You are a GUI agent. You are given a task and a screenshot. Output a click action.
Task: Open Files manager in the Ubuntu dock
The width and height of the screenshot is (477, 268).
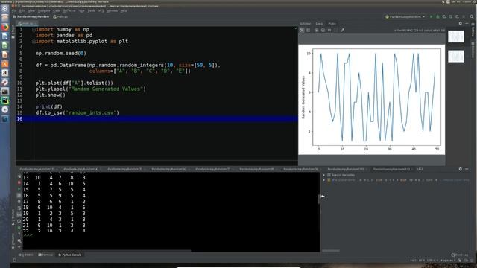(x=5, y=18)
